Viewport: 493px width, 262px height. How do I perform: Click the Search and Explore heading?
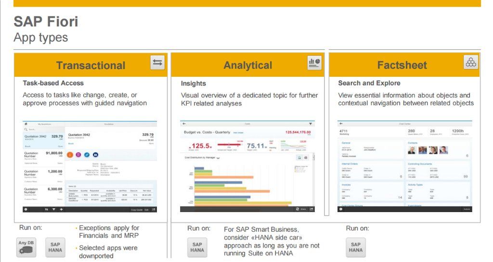[369, 83]
